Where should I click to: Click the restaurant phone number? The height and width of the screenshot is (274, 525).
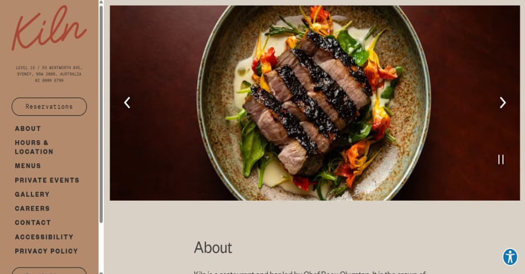coord(49,80)
